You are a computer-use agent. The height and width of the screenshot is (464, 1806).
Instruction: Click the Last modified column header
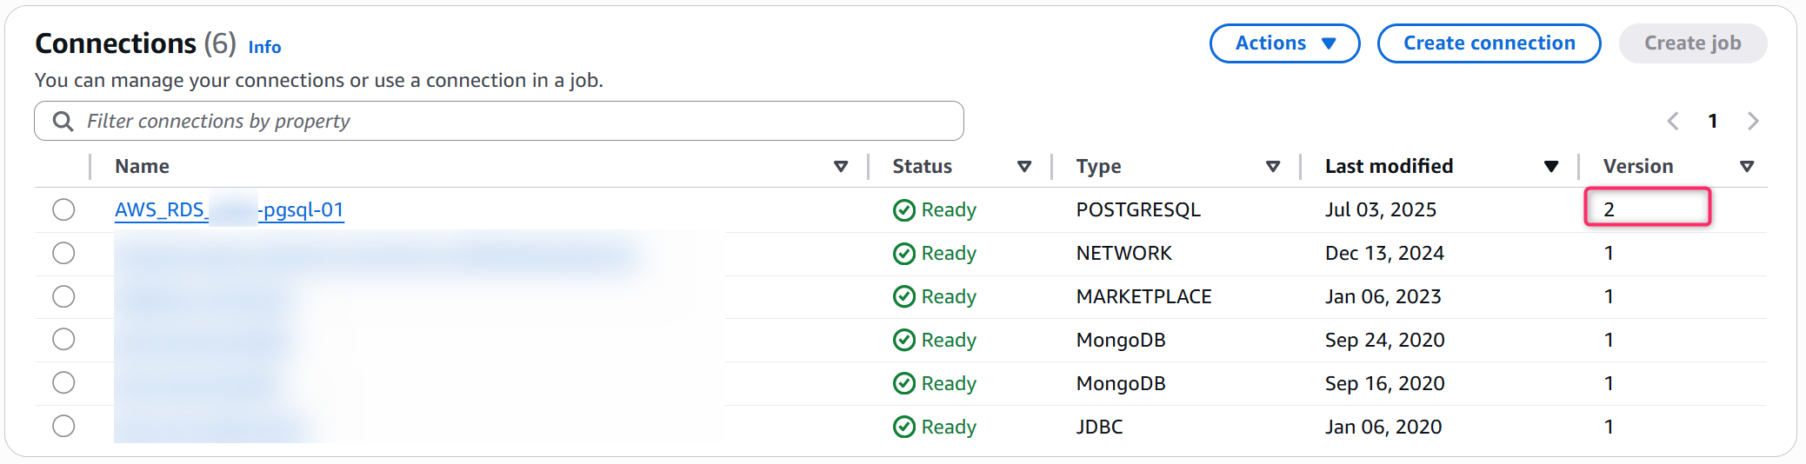click(1389, 166)
